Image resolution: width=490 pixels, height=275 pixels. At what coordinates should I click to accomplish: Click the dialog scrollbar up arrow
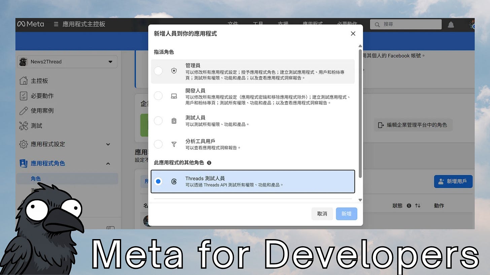click(x=360, y=46)
